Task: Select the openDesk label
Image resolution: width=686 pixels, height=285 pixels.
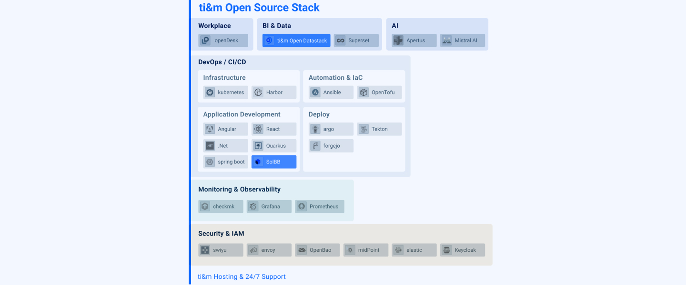Action: coord(226,41)
